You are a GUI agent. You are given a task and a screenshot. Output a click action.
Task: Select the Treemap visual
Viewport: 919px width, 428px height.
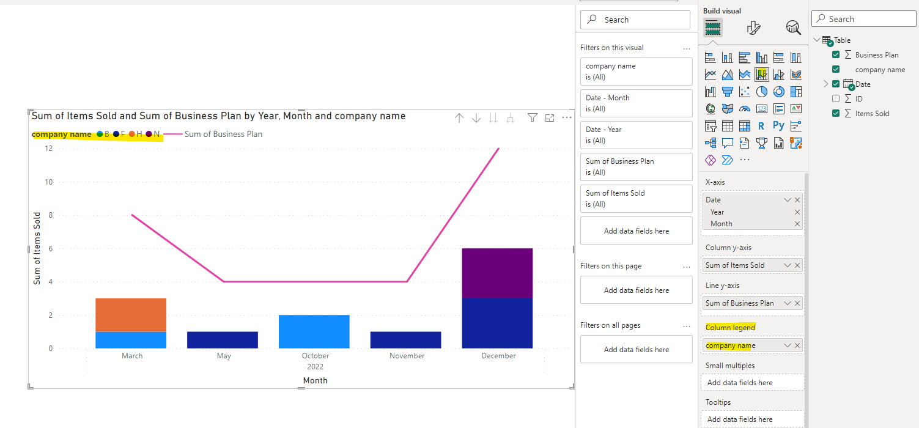click(796, 92)
